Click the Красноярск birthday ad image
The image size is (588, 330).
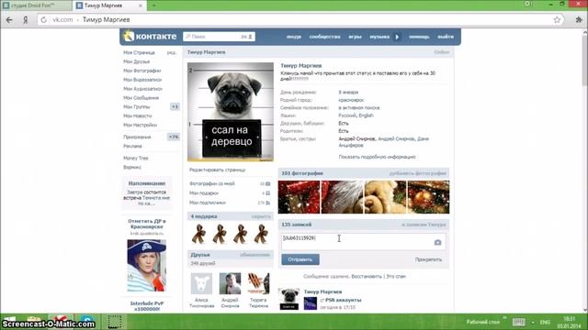[x=147, y=266]
